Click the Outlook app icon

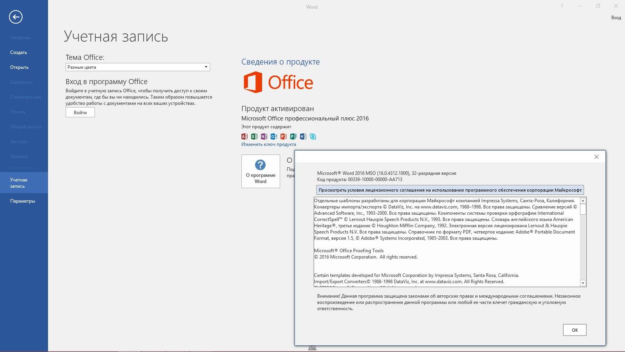tap(274, 136)
